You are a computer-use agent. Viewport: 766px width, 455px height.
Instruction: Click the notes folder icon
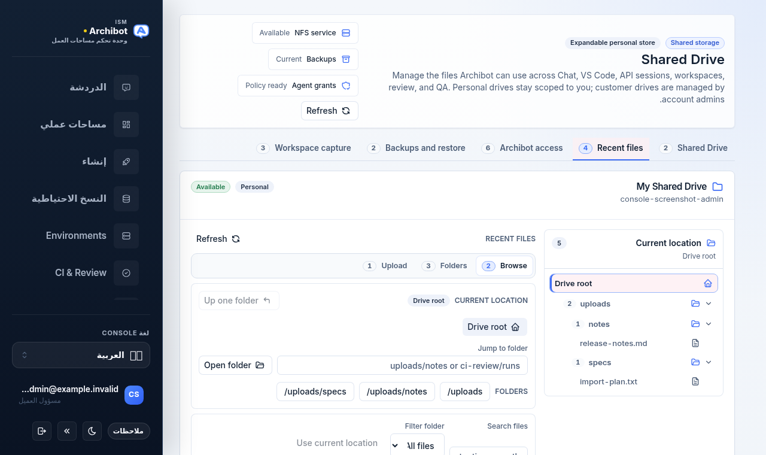tap(695, 324)
